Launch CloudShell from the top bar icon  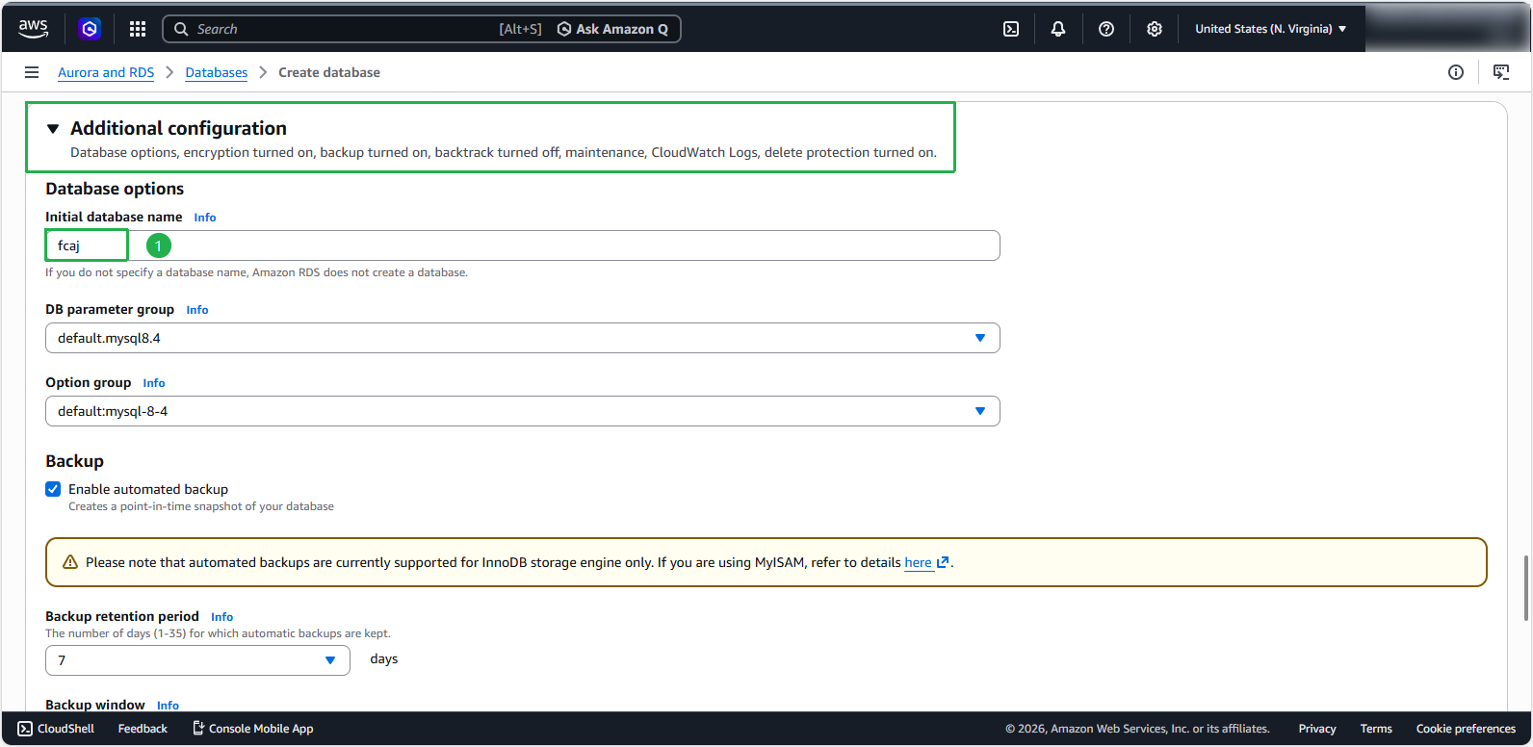pyautogui.click(x=1011, y=29)
